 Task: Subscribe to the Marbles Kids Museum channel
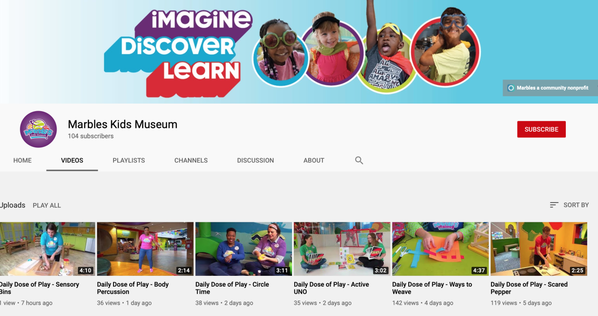pyautogui.click(x=541, y=129)
